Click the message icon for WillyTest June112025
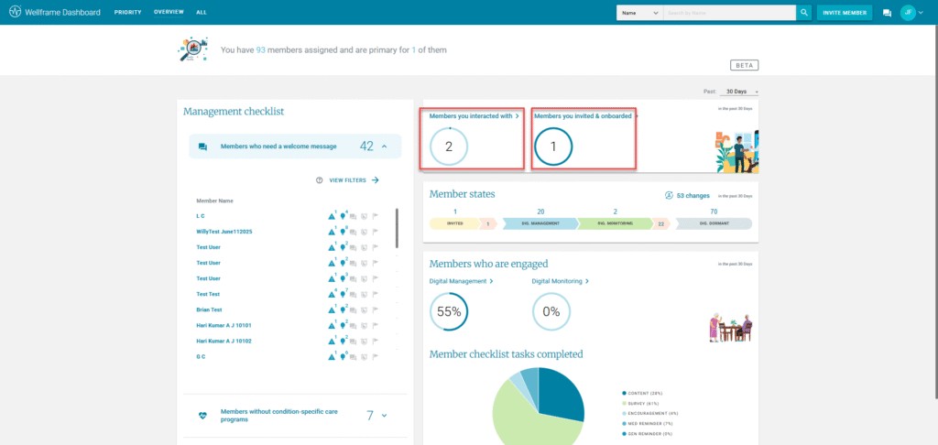This screenshot has height=445, width=938. pos(354,232)
